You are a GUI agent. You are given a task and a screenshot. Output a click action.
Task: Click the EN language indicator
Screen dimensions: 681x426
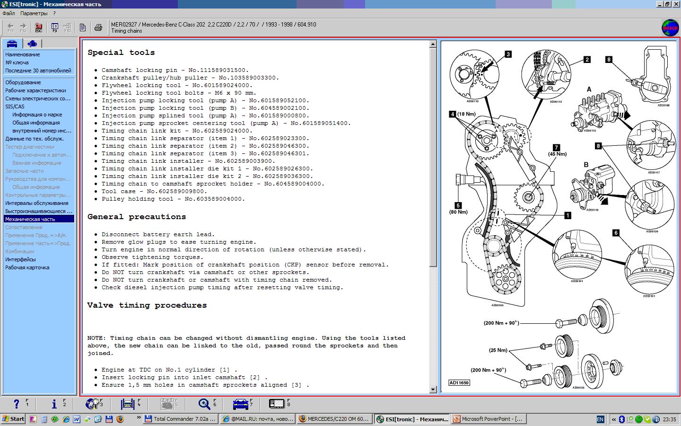coord(600,419)
